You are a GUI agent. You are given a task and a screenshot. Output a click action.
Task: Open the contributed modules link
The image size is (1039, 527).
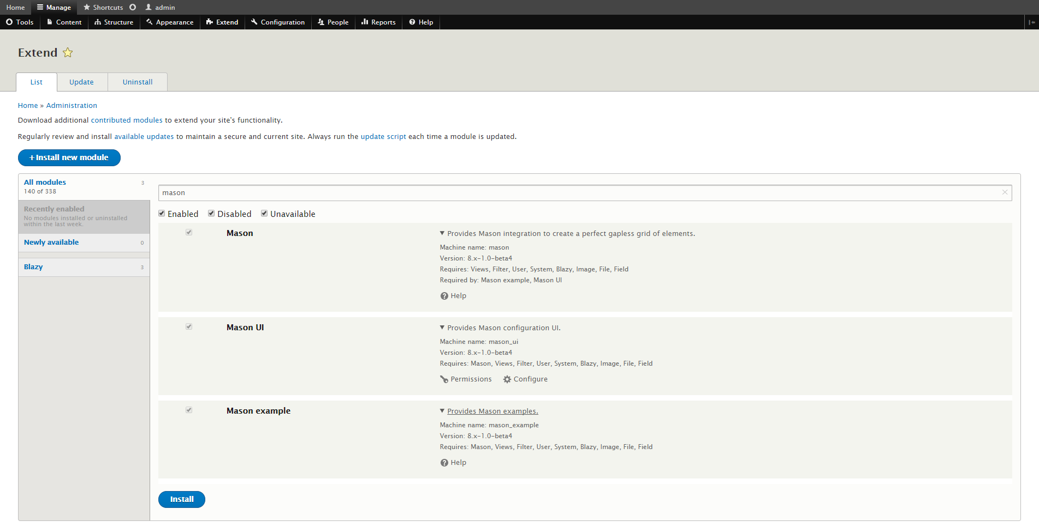(x=127, y=120)
